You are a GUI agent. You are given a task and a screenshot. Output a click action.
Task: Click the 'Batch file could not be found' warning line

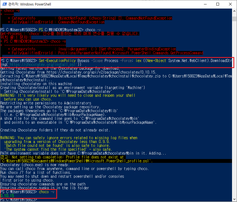tap(57, 146)
